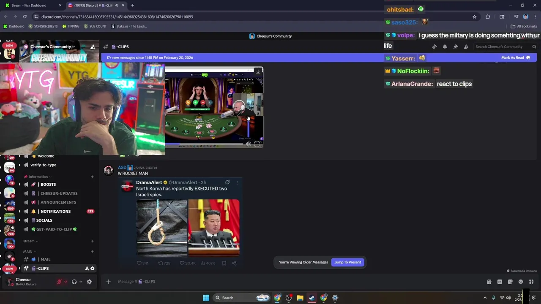This screenshot has height=304, width=541.
Task: Open the noose image in DramaAlert tweet
Action: coord(161,228)
